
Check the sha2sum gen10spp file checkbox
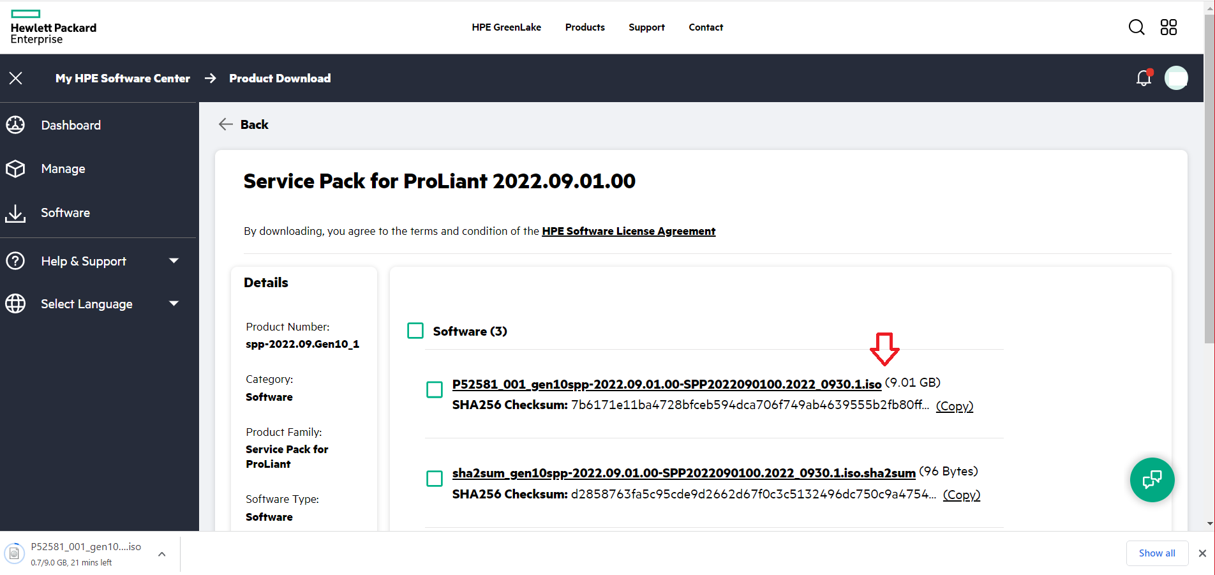435,479
